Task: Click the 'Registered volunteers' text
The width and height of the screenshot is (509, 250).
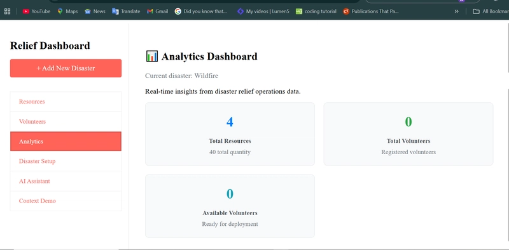Action: point(408,152)
